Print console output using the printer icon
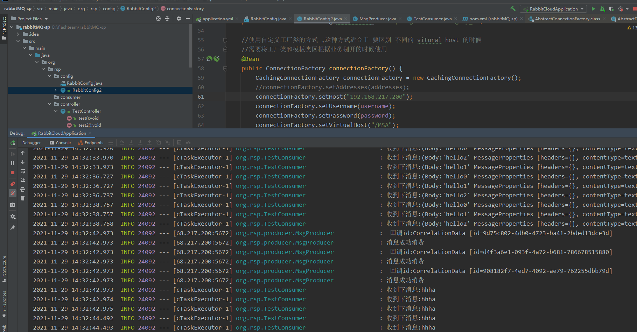The height and width of the screenshot is (332, 637). click(23, 189)
